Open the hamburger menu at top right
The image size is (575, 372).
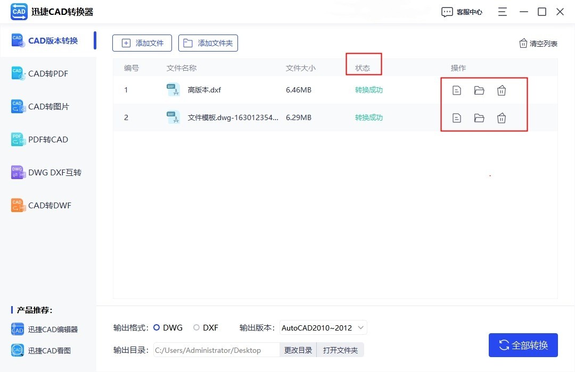[502, 11]
